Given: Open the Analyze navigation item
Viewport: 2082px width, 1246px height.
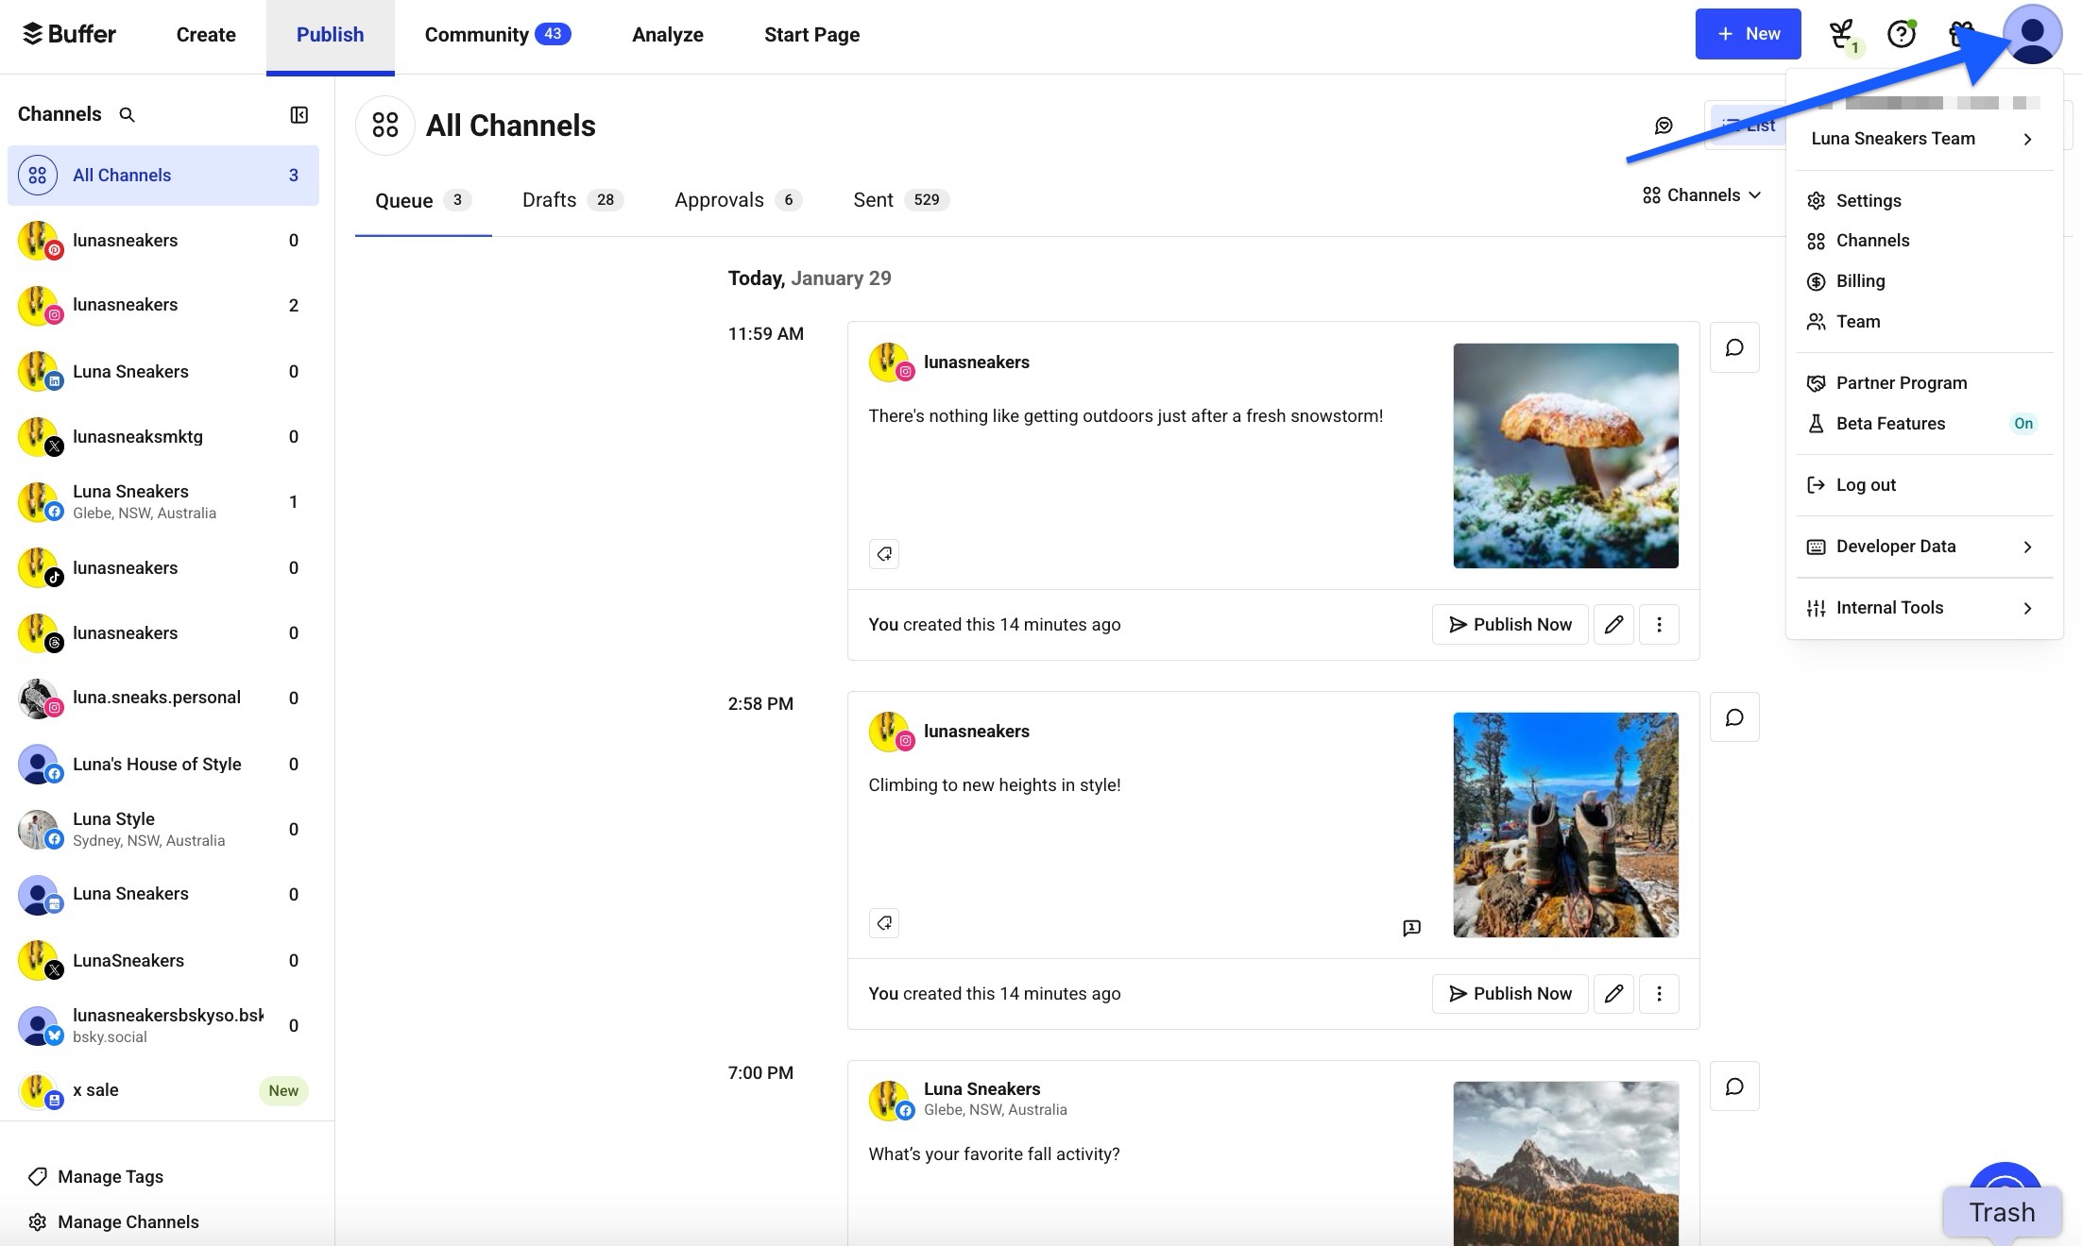Looking at the screenshot, I should tap(668, 34).
